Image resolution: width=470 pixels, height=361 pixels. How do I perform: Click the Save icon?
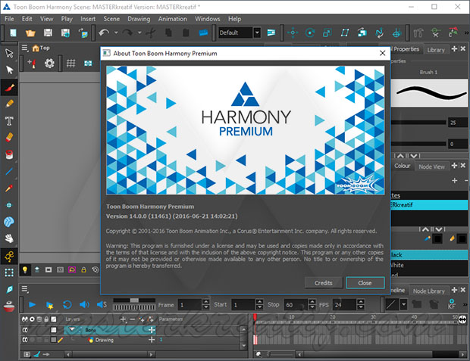click(48, 33)
